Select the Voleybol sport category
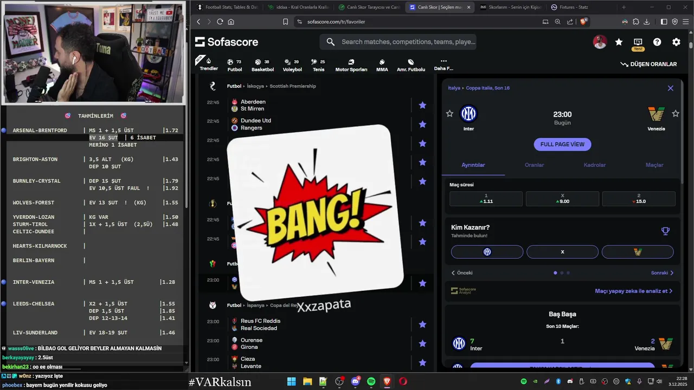 (x=292, y=65)
